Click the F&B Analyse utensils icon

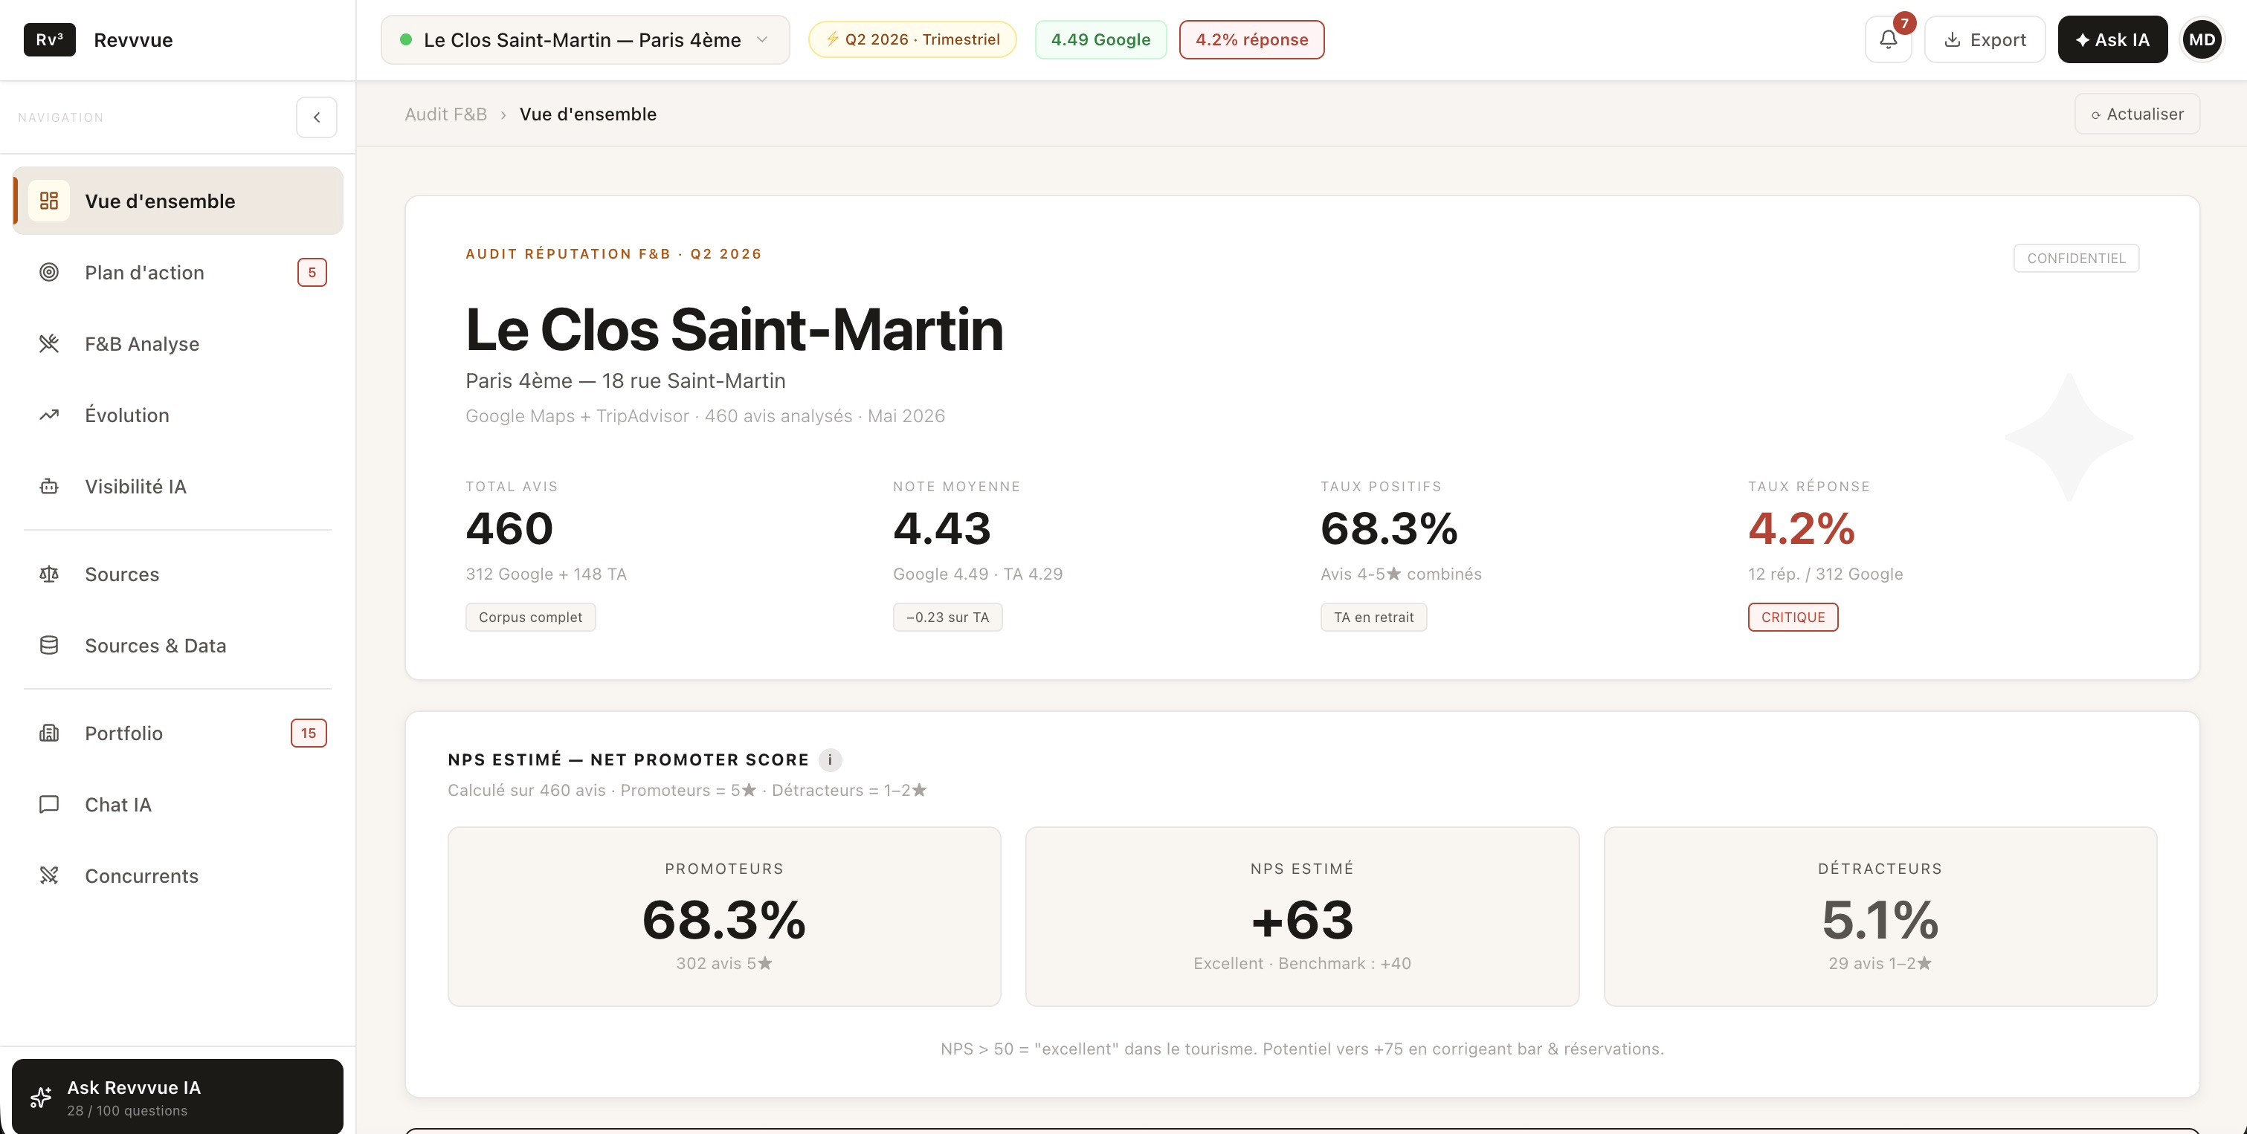click(49, 343)
